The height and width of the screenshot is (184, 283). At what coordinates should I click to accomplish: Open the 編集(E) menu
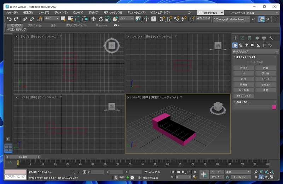[x=28, y=13]
